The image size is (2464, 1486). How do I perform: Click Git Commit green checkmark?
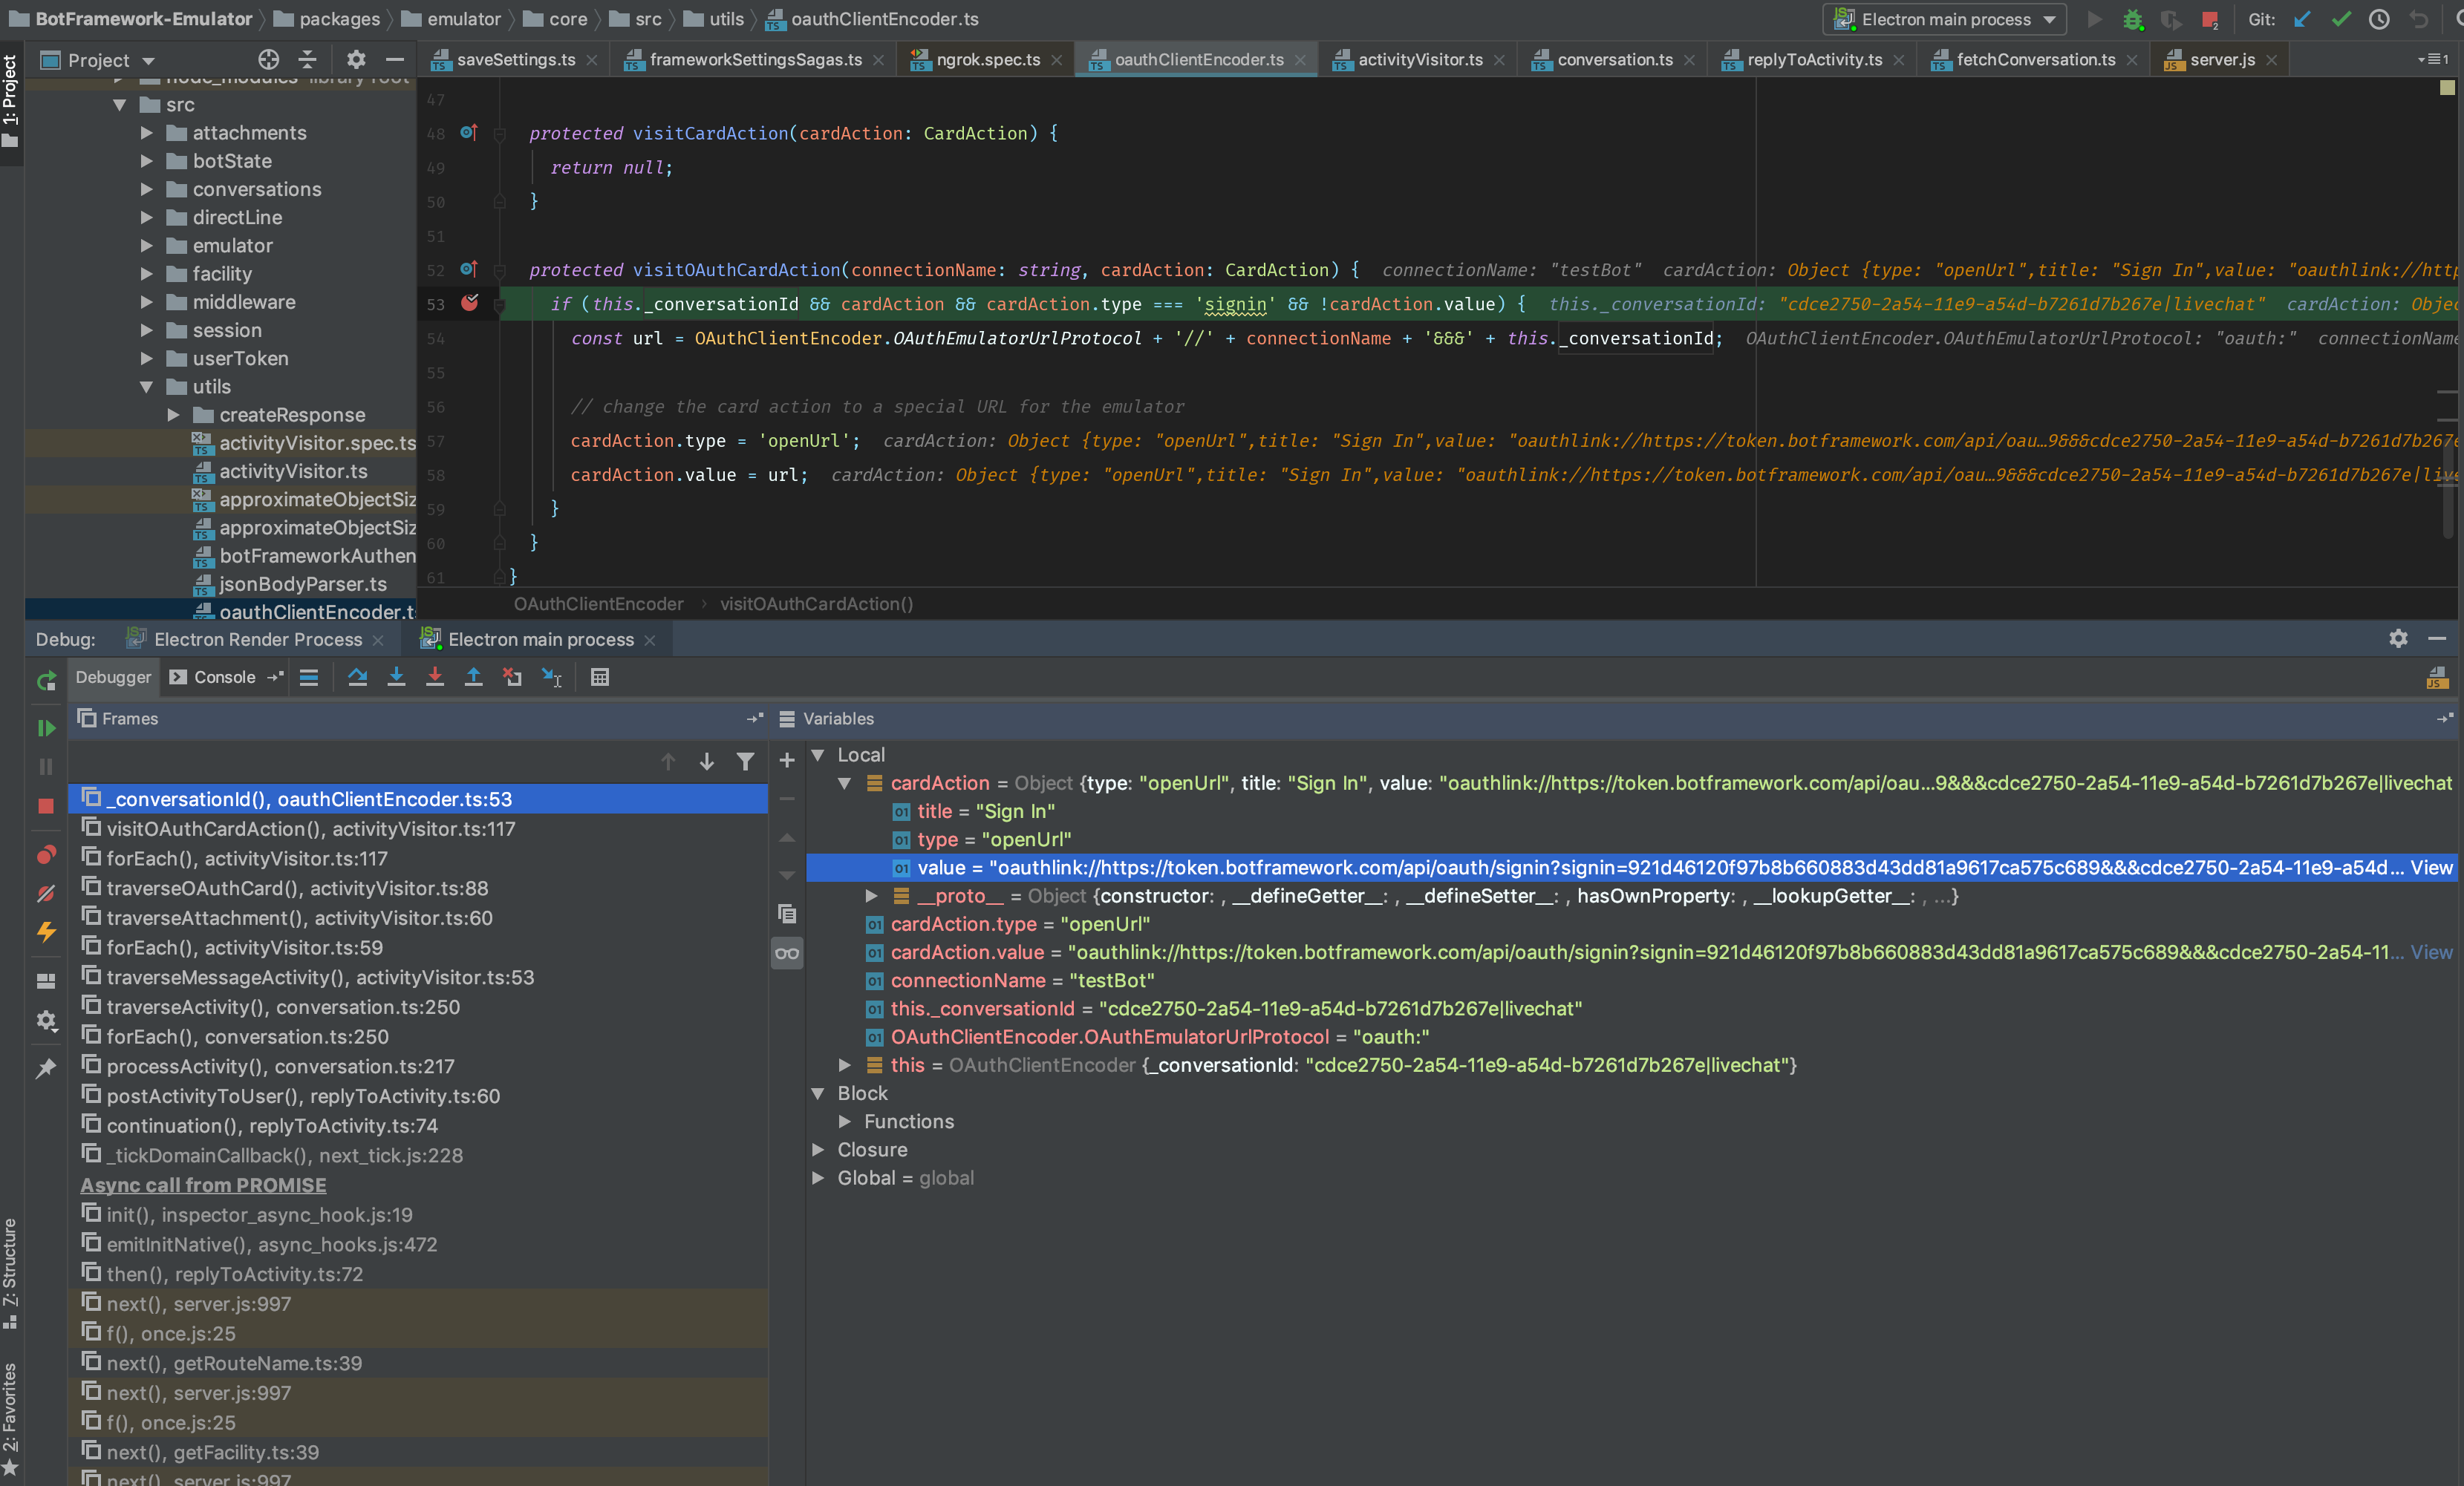click(2341, 19)
